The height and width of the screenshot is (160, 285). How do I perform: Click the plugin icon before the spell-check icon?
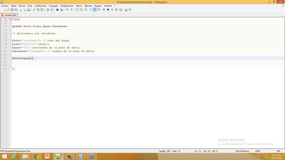coord(126,10)
